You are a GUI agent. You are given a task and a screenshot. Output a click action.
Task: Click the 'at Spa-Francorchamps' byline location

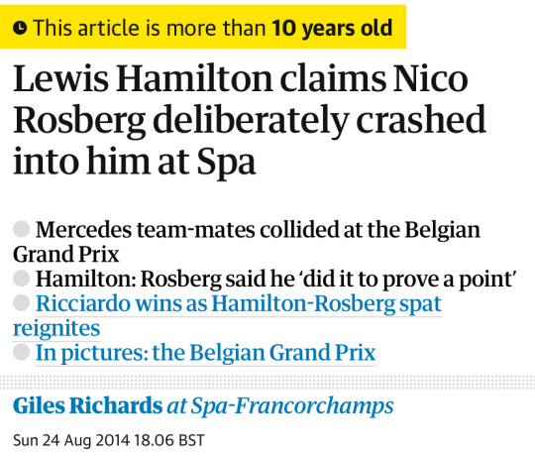coord(280,406)
